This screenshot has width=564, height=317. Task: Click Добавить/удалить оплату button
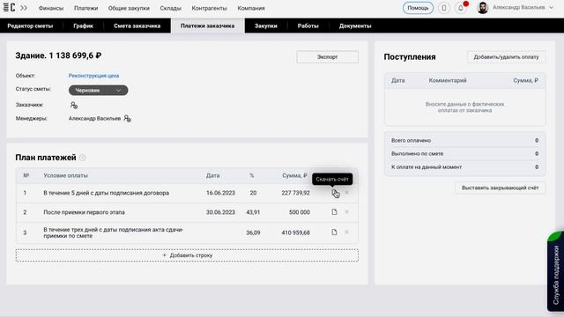(506, 56)
